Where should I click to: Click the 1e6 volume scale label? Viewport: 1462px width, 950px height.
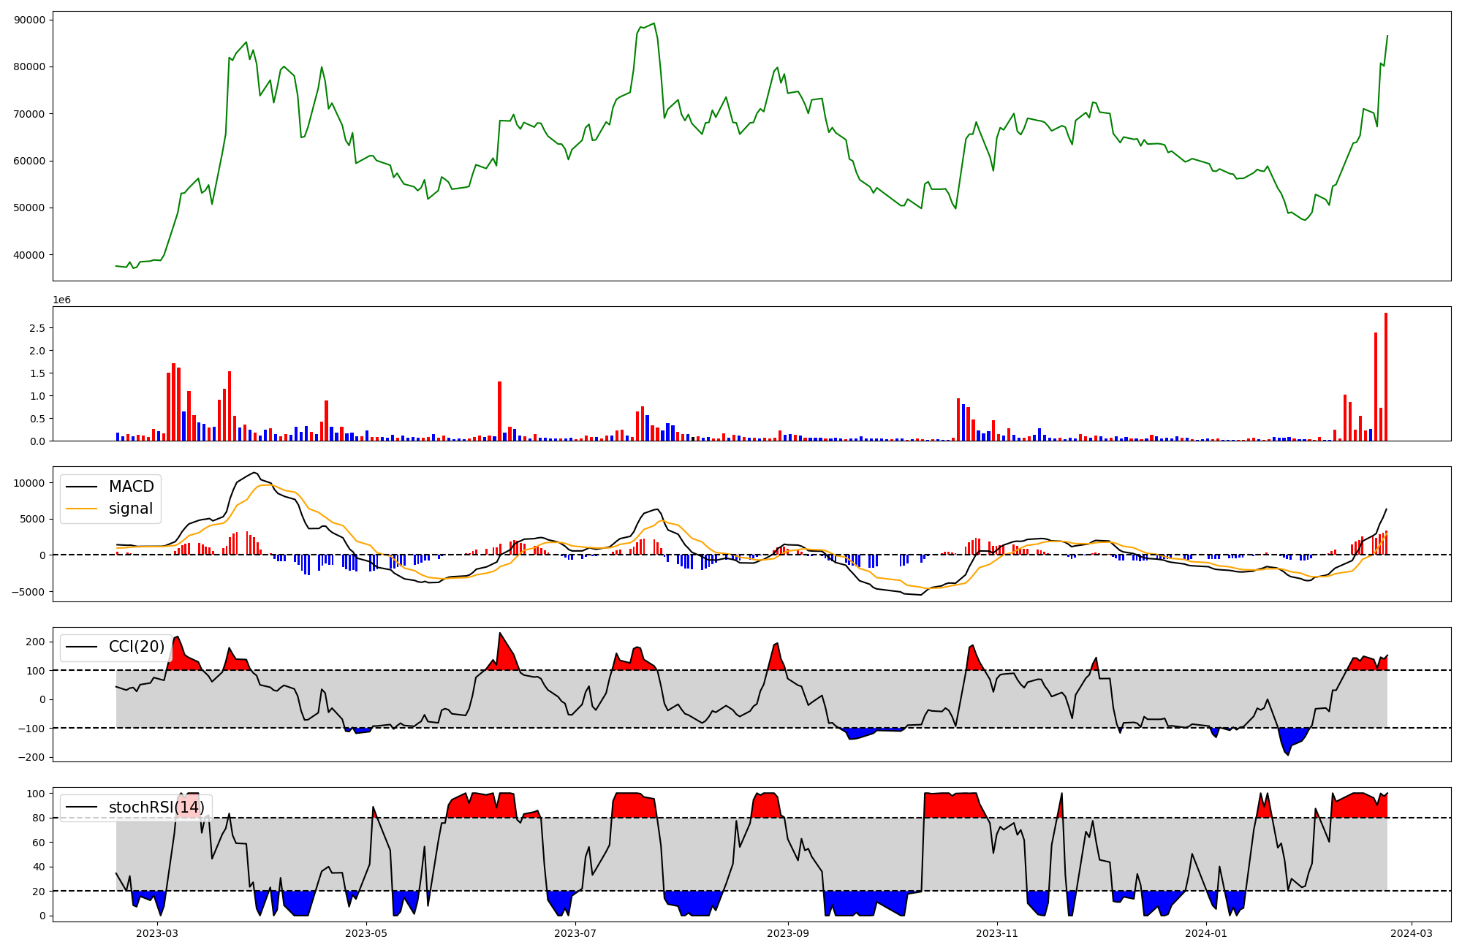pyautogui.click(x=61, y=300)
